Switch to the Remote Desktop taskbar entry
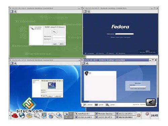168x126 pixels. [105, 114]
